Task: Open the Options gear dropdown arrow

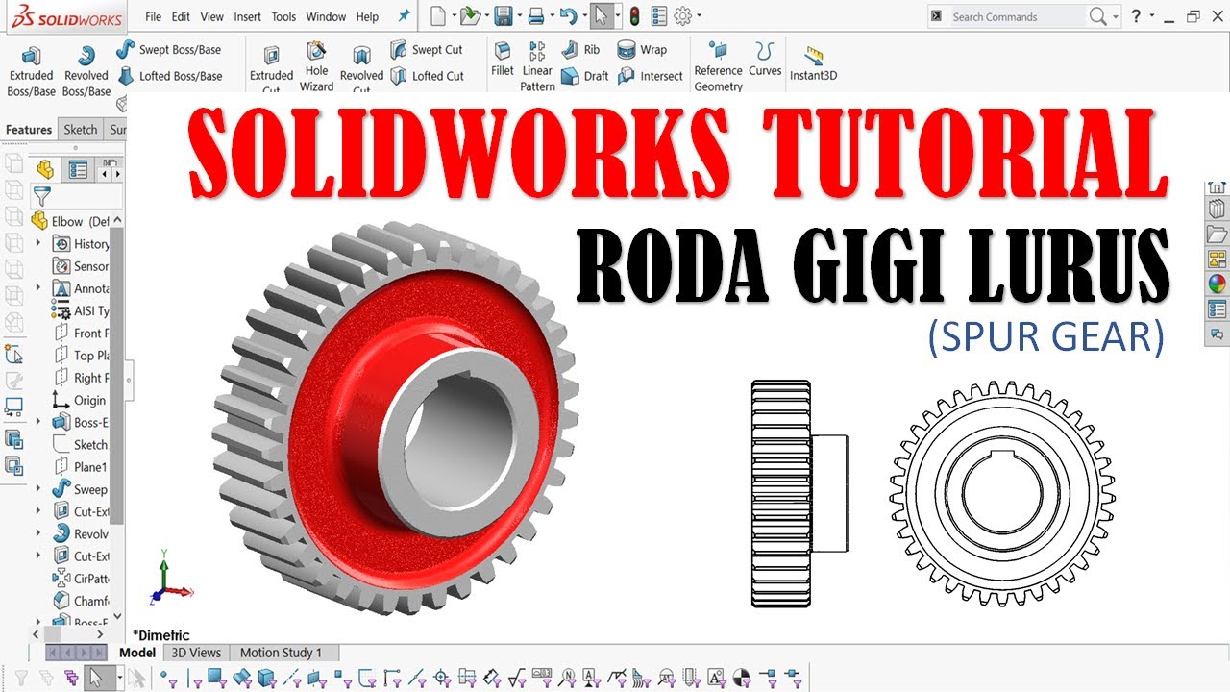Action: (x=699, y=16)
